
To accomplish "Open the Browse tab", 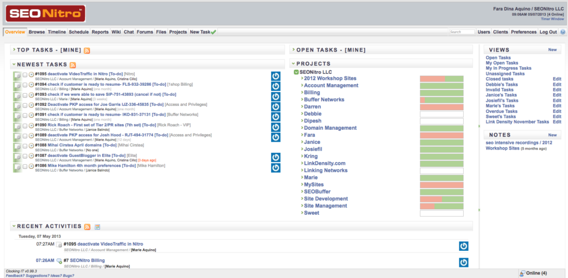I will (37, 32).
